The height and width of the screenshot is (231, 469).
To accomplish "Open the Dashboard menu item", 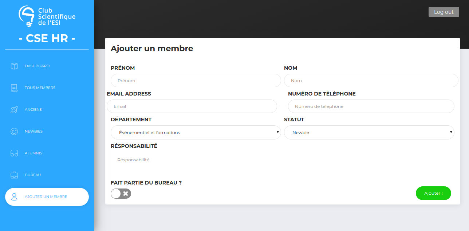I will coord(47,66).
